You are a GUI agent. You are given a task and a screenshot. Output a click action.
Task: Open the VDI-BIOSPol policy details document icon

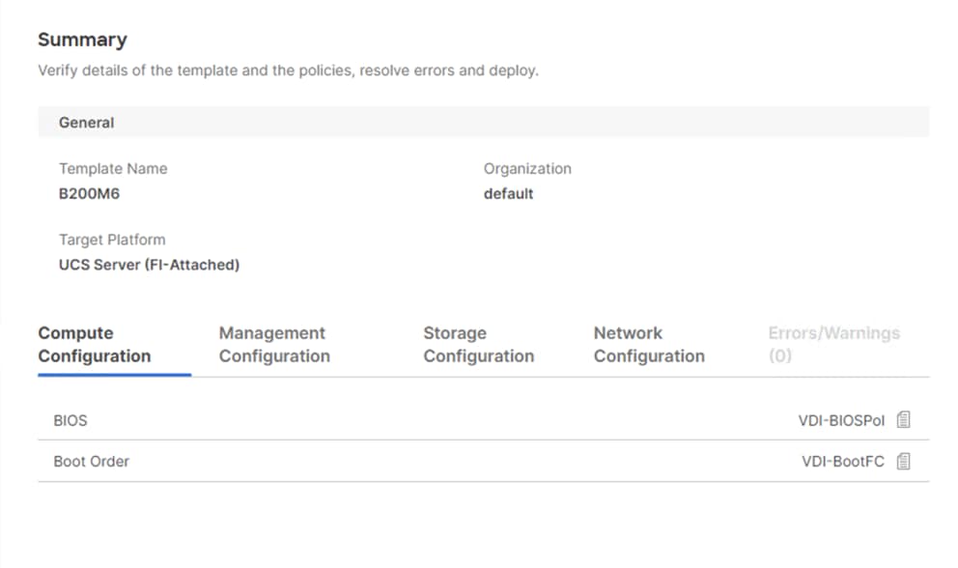(x=904, y=419)
